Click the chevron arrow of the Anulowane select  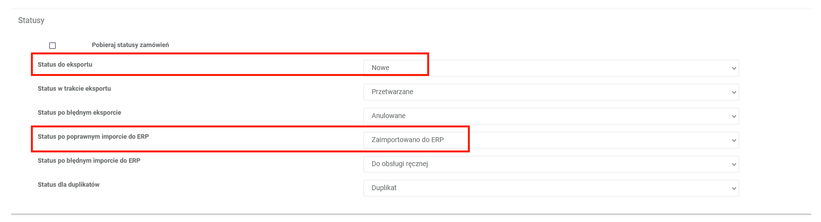(x=734, y=116)
